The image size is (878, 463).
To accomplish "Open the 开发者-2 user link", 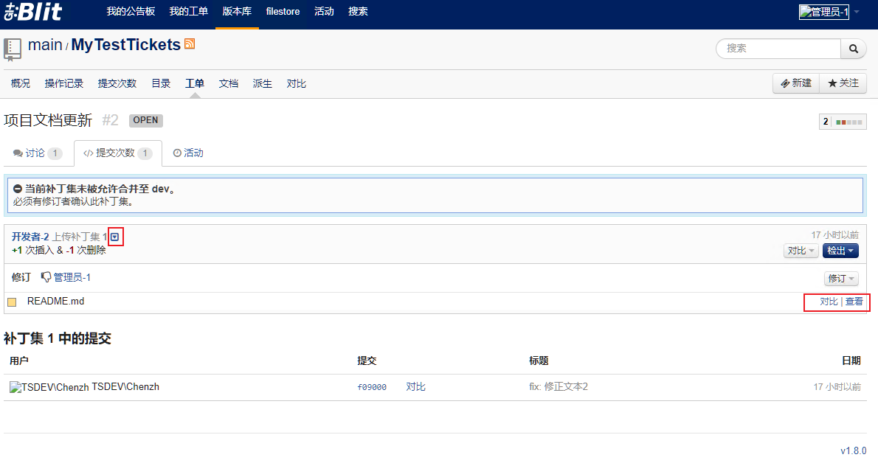I will point(30,237).
